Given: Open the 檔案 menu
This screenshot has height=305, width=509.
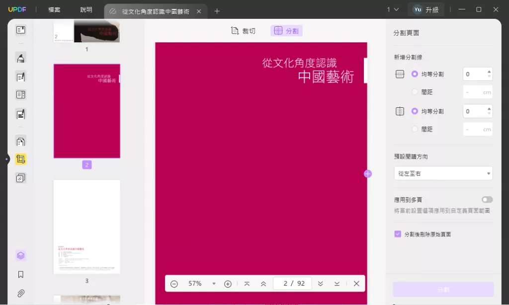Looking at the screenshot, I should pyautogui.click(x=54, y=9).
